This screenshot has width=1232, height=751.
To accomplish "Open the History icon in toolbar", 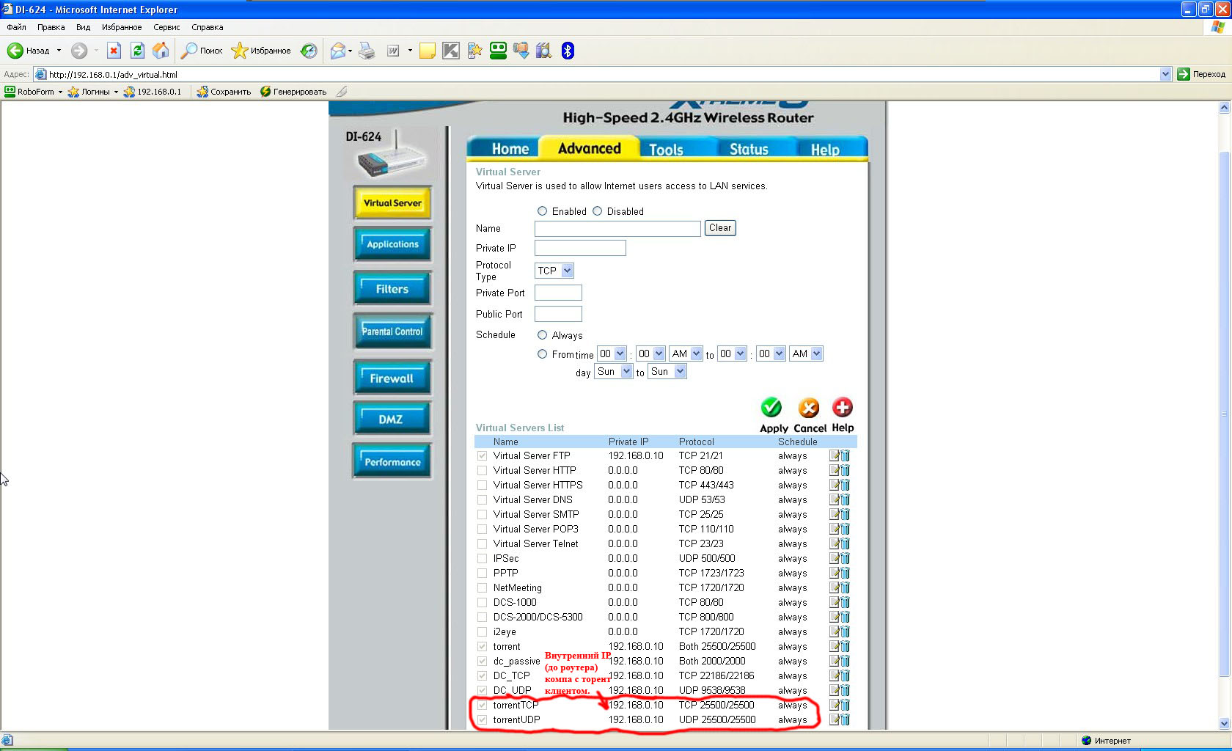I will 309,51.
